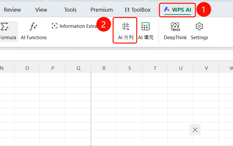
Task: Select column Q header
Action: pyautogui.click(x=78, y=68)
